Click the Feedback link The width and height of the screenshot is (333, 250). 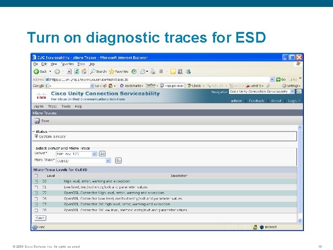[256, 101]
